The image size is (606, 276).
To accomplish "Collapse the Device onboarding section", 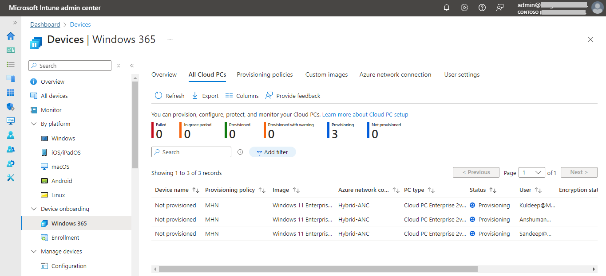I will pyautogui.click(x=34, y=209).
